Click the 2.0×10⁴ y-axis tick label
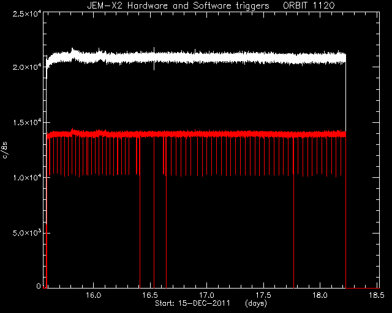This screenshot has height=313, width=392. click(27, 67)
